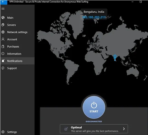
Task: Click the IP address 103.195.203.217
Action: 94,17
